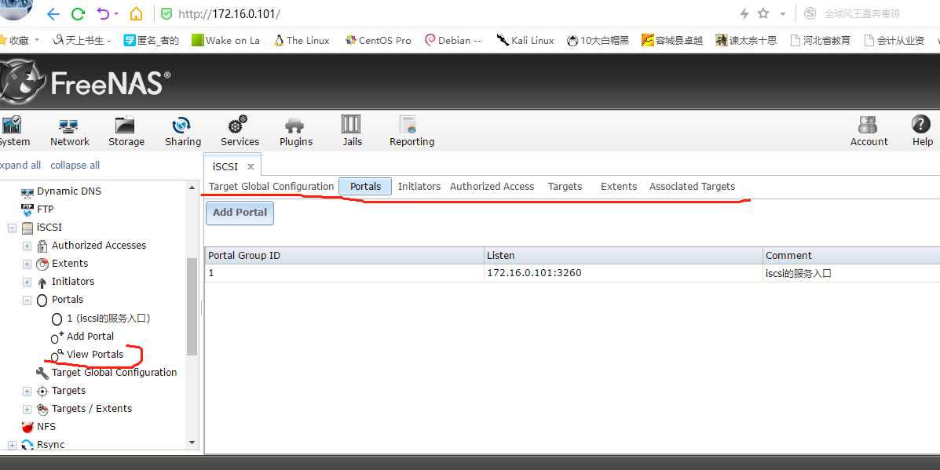Click the FreeNAS logo
The height and width of the screenshot is (470, 940).
pyautogui.click(x=85, y=82)
